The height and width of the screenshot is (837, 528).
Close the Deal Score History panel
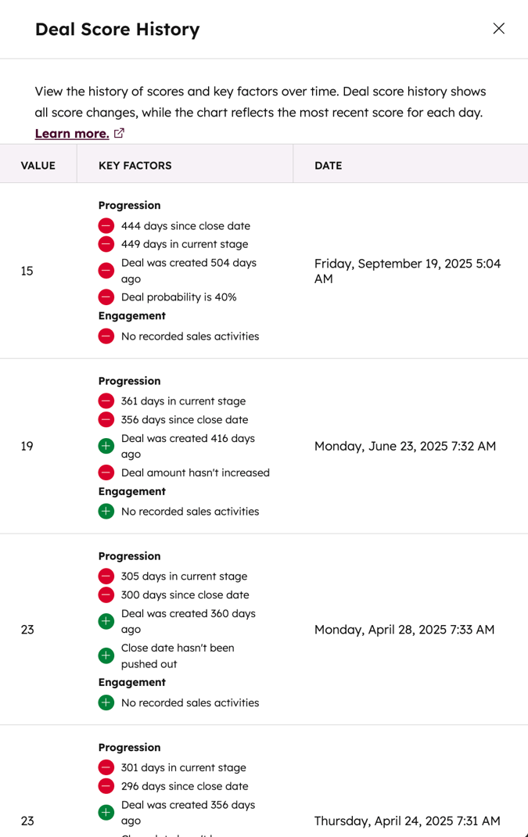[x=498, y=28]
